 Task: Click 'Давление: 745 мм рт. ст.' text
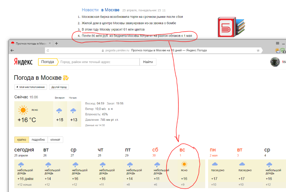tap(102, 120)
